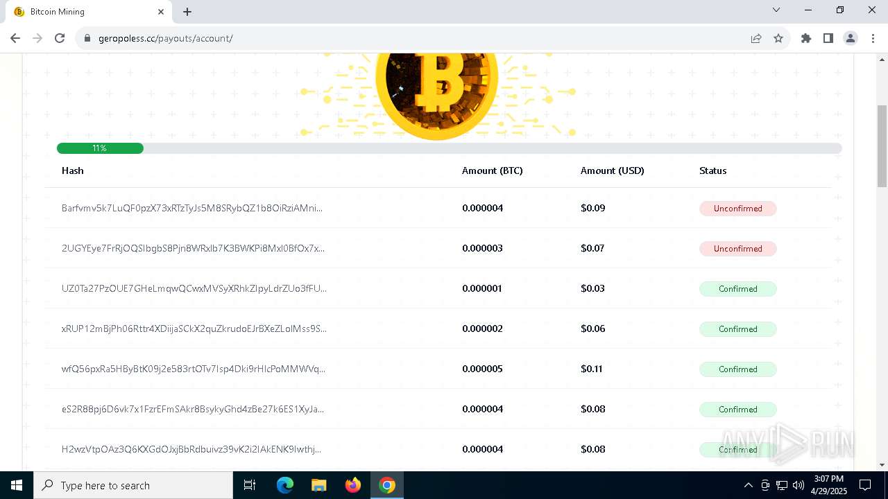Click the taskbar search box
Screen dimensions: 888x499
point(133,485)
